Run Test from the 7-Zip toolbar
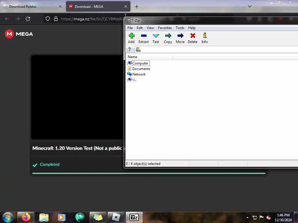The image size is (298, 223). pos(156,38)
